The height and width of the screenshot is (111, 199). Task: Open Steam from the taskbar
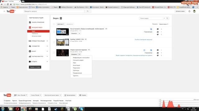(x=56, y=109)
